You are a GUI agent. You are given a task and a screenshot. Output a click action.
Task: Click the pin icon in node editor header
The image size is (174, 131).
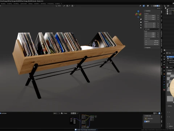[78, 113]
